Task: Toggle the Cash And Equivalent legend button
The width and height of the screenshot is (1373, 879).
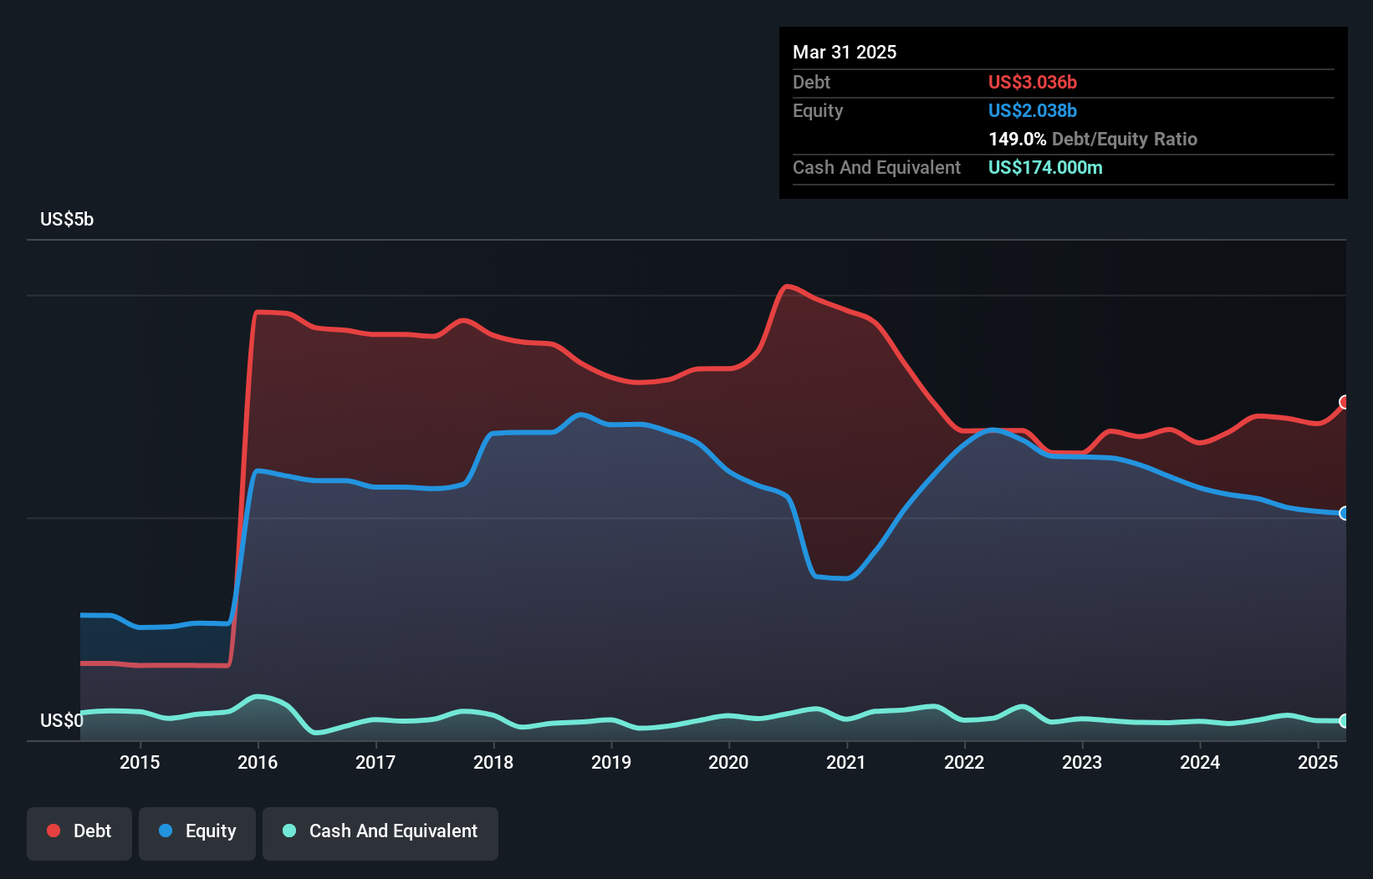Action: [x=380, y=833]
